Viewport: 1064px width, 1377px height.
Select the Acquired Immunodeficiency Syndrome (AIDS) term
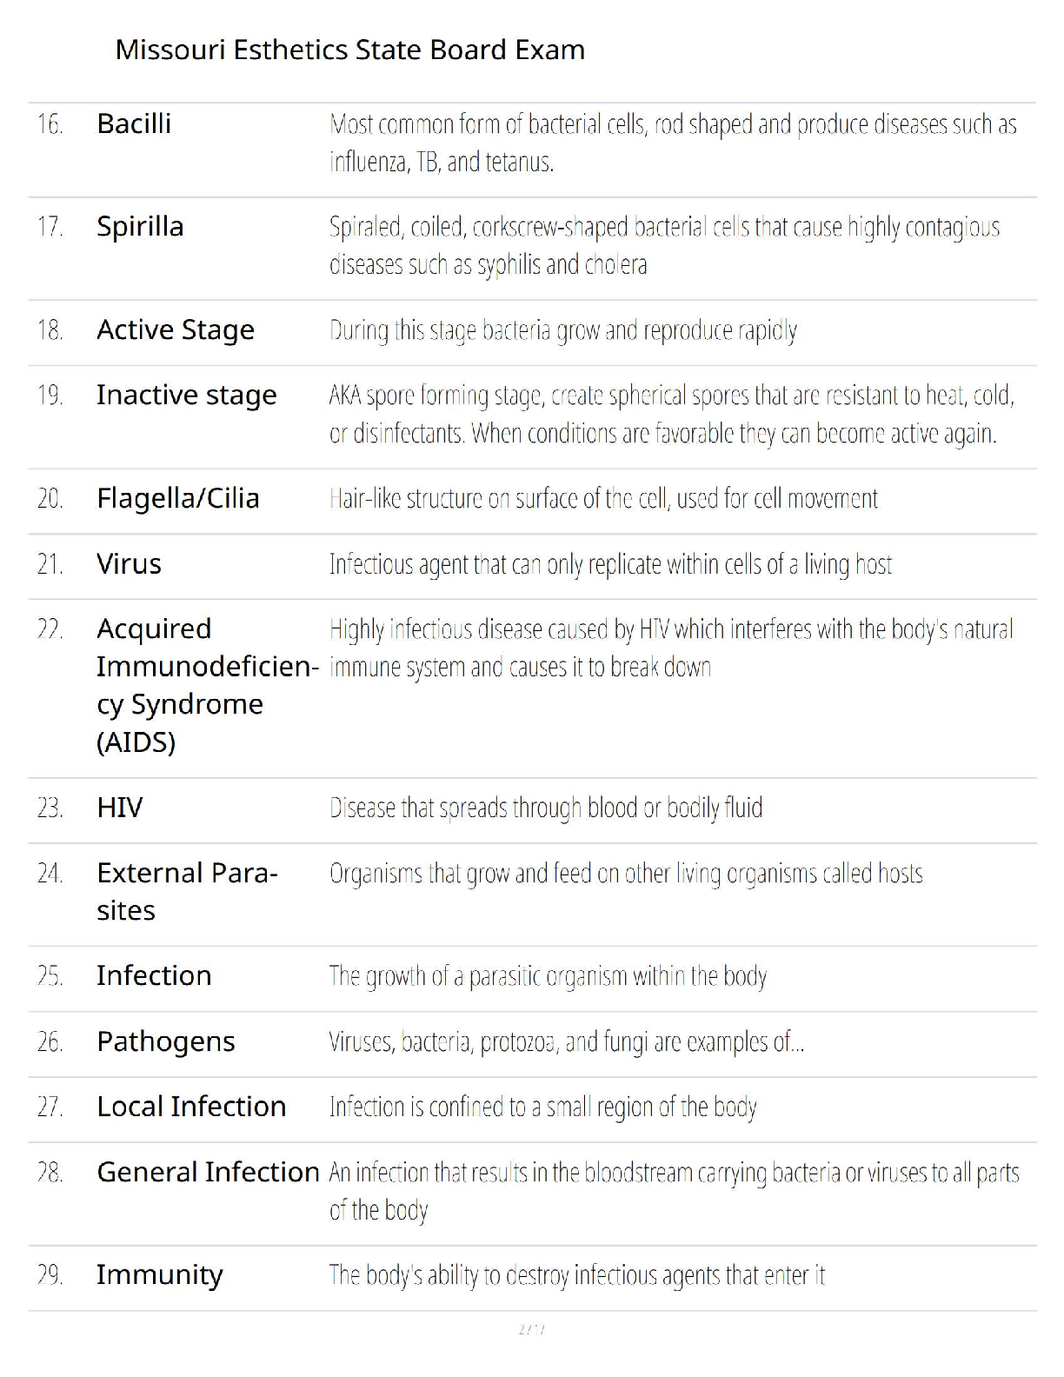click(207, 685)
